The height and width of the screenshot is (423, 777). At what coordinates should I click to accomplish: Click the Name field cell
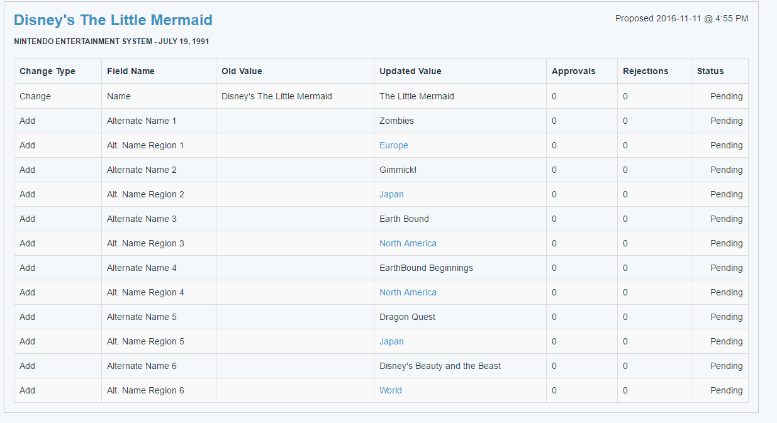tap(159, 96)
